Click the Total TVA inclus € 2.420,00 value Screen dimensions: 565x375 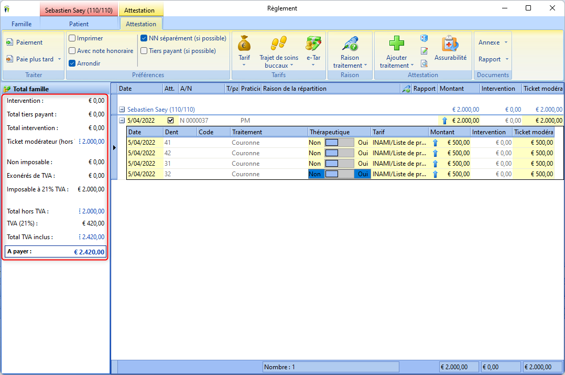pyautogui.click(x=92, y=237)
